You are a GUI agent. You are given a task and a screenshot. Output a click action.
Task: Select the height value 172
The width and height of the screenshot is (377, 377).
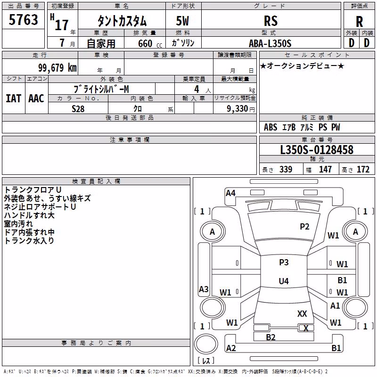(363, 169)
